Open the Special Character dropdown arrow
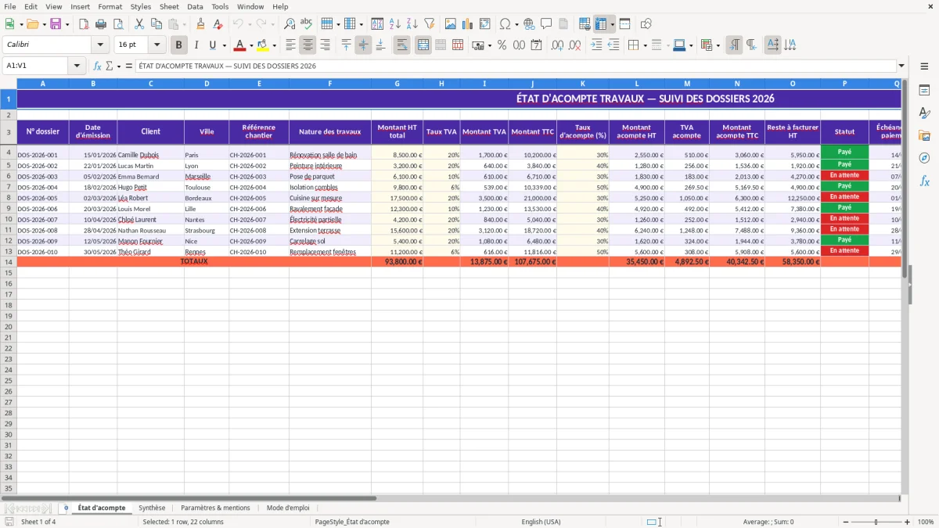This screenshot has height=528, width=939. [516, 24]
